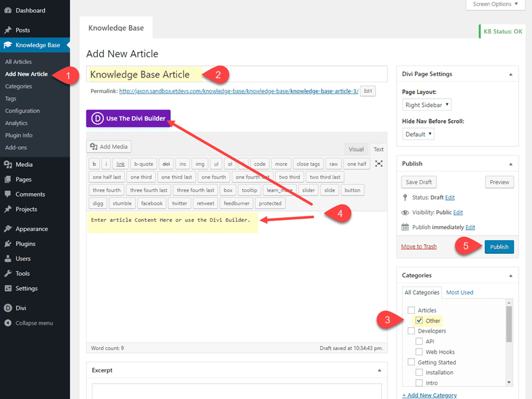Check the Articles category checkbox
This screenshot has width=532, height=399.
pos(411,310)
